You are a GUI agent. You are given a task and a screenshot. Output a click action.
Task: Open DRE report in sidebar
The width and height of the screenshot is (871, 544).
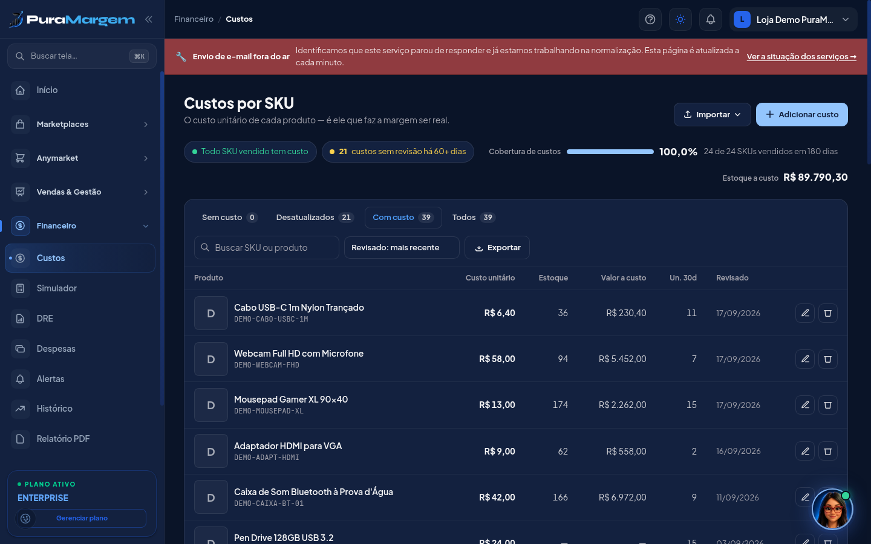click(x=81, y=319)
